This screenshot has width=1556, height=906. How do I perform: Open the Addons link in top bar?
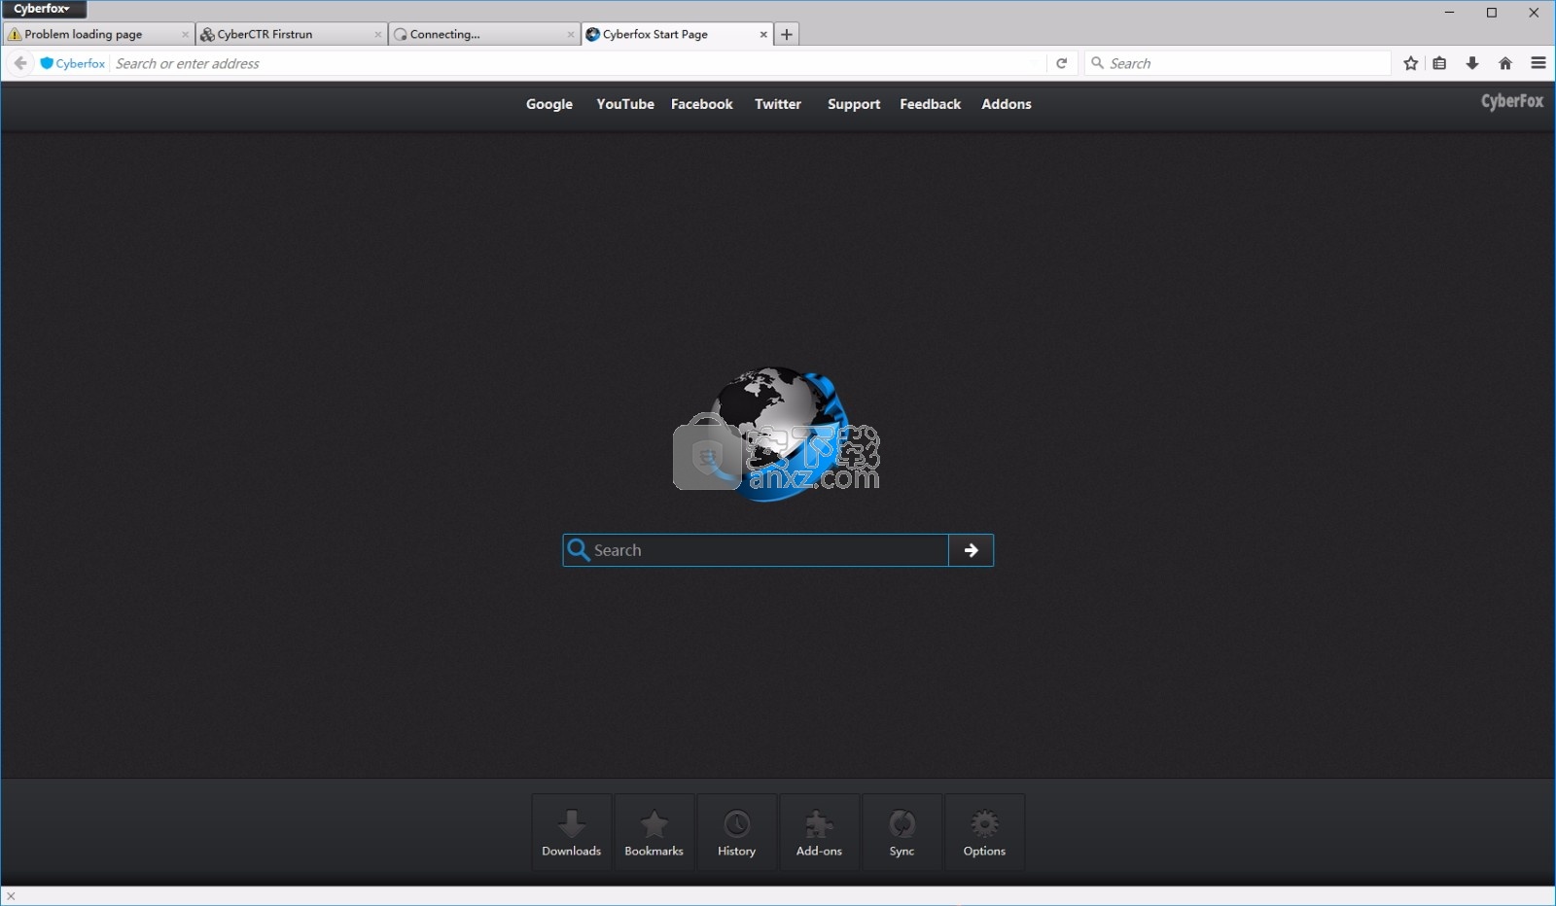(1007, 104)
